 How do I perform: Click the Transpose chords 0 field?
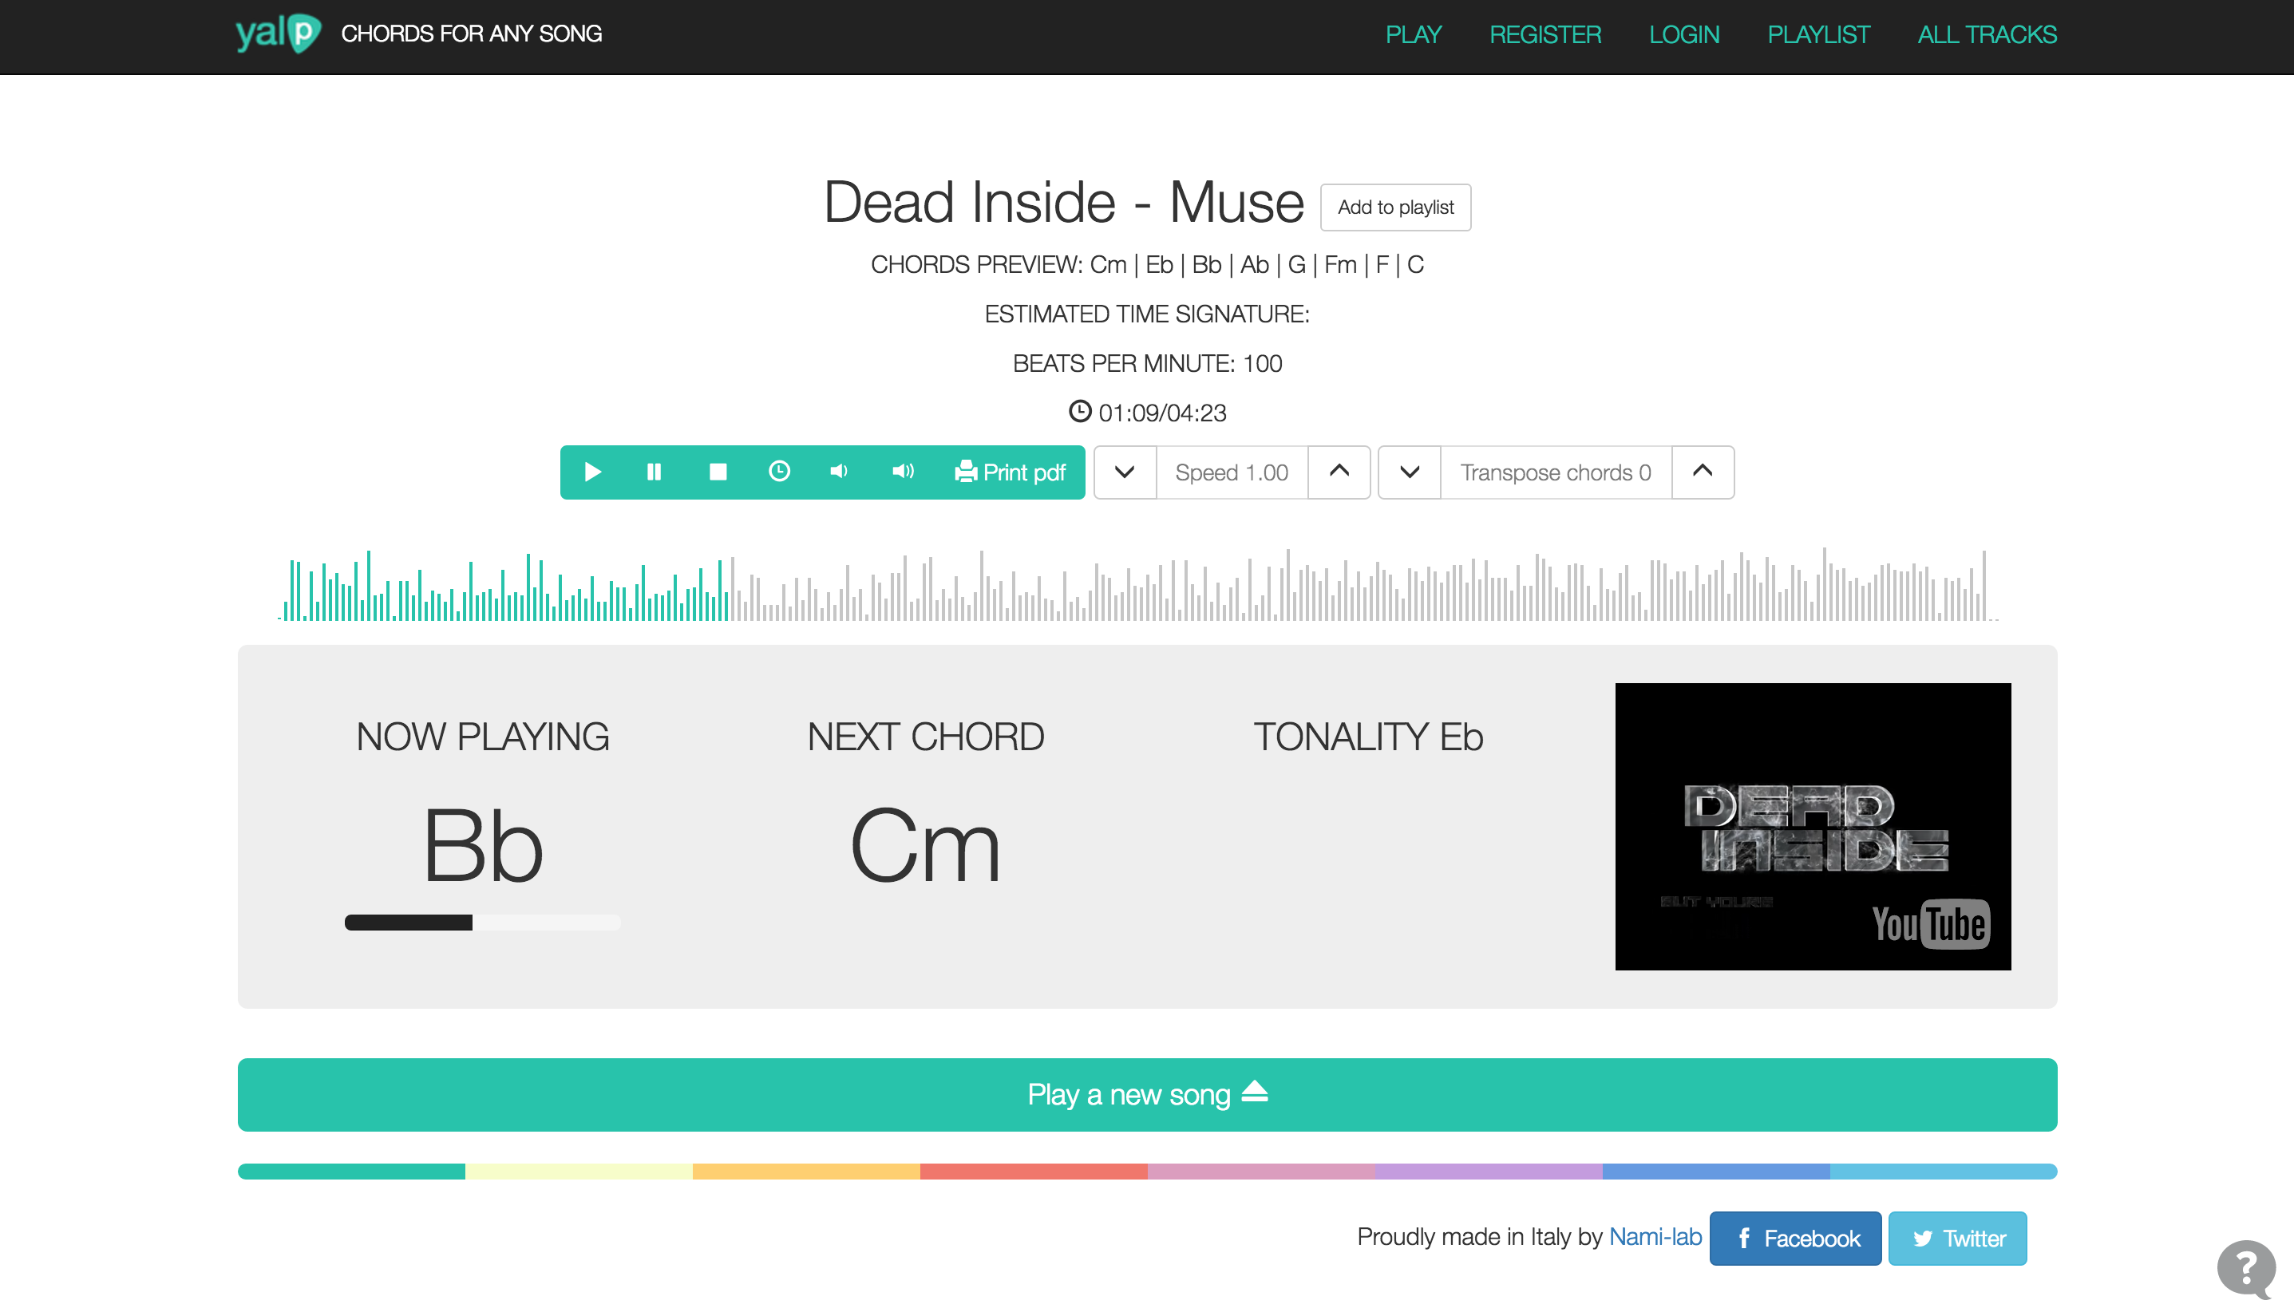tap(1556, 472)
